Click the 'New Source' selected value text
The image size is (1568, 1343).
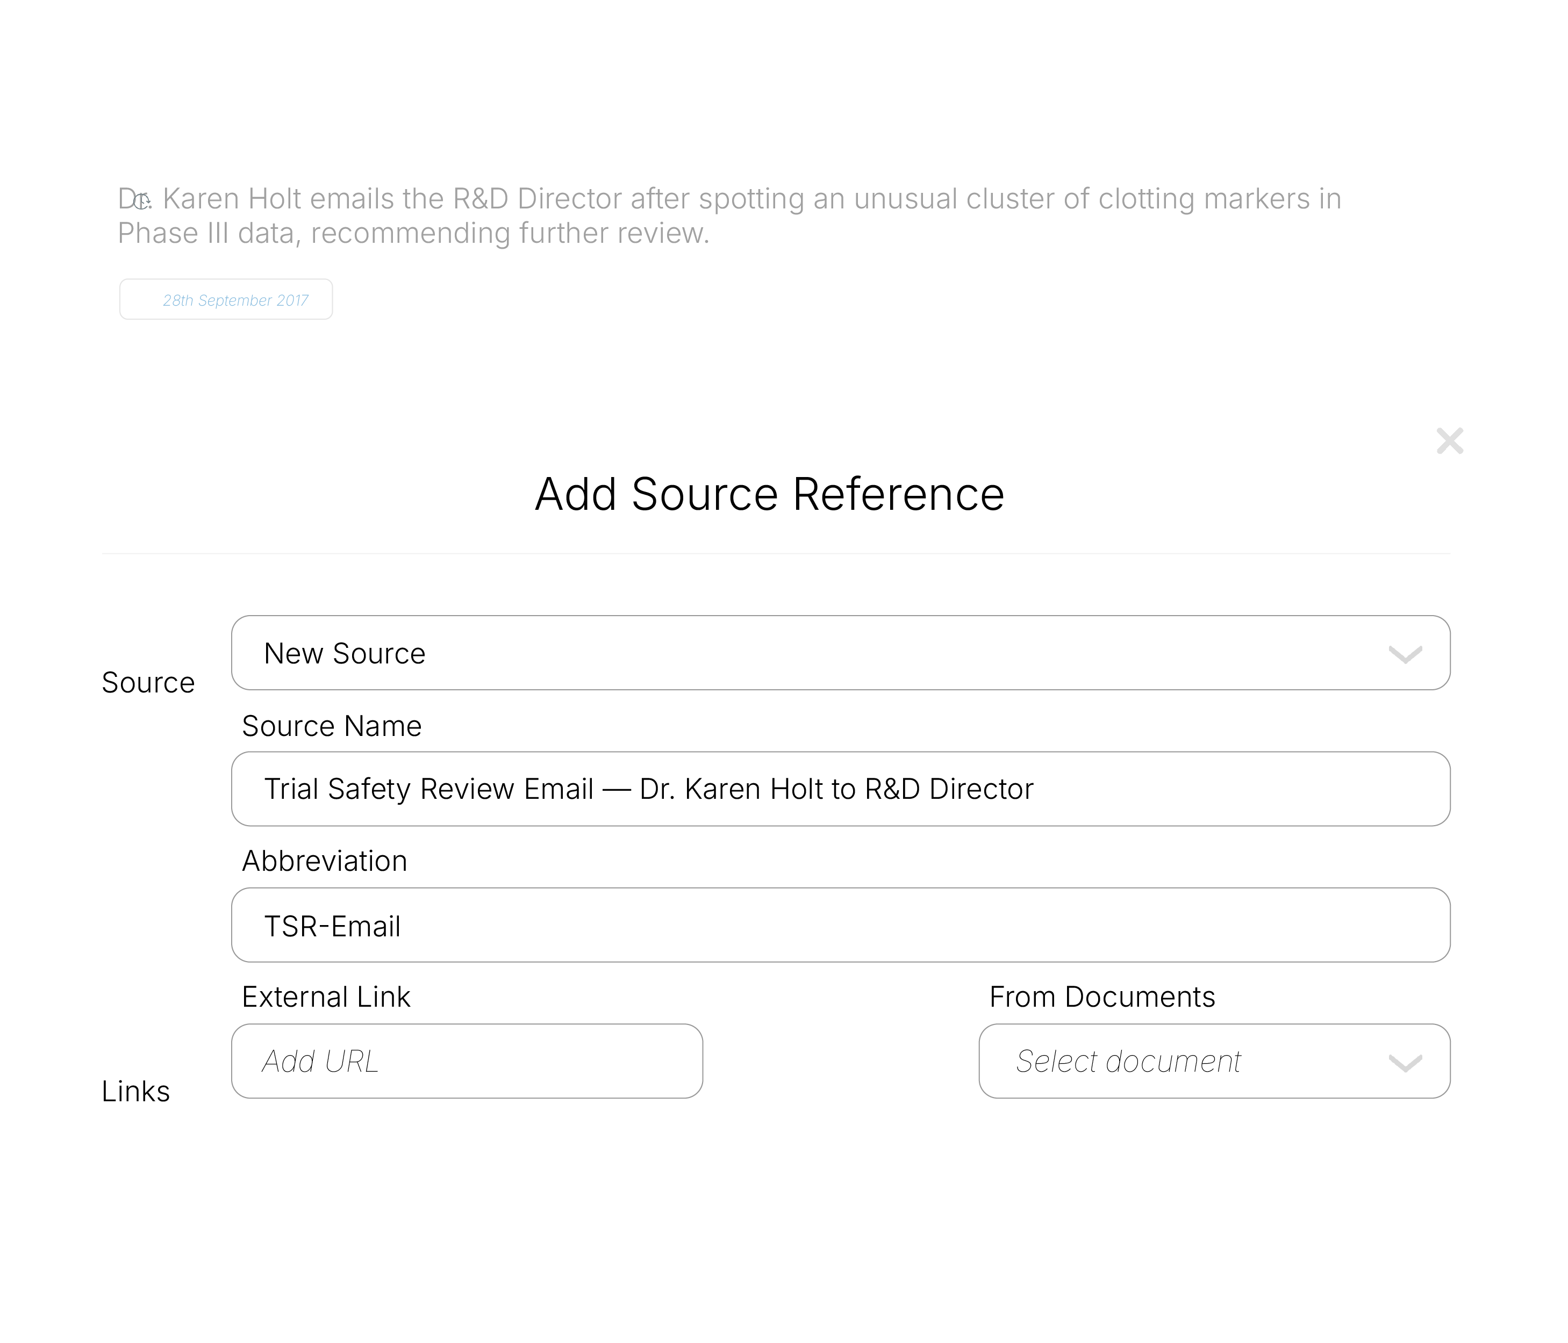(345, 653)
